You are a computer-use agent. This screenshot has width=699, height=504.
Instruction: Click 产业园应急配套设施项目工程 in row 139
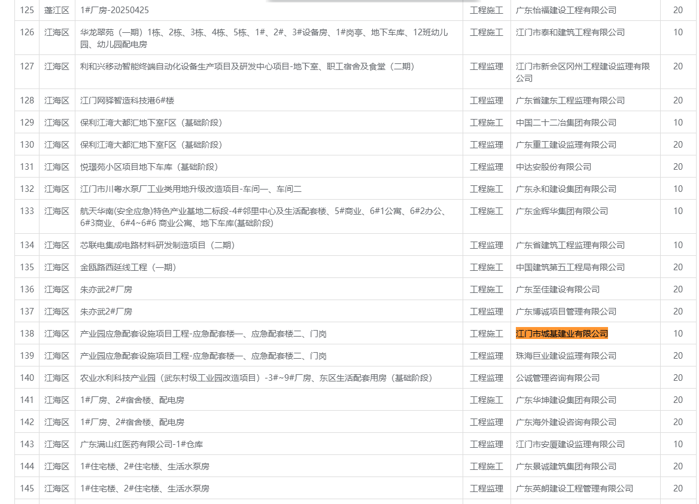pyautogui.click(x=203, y=356)
